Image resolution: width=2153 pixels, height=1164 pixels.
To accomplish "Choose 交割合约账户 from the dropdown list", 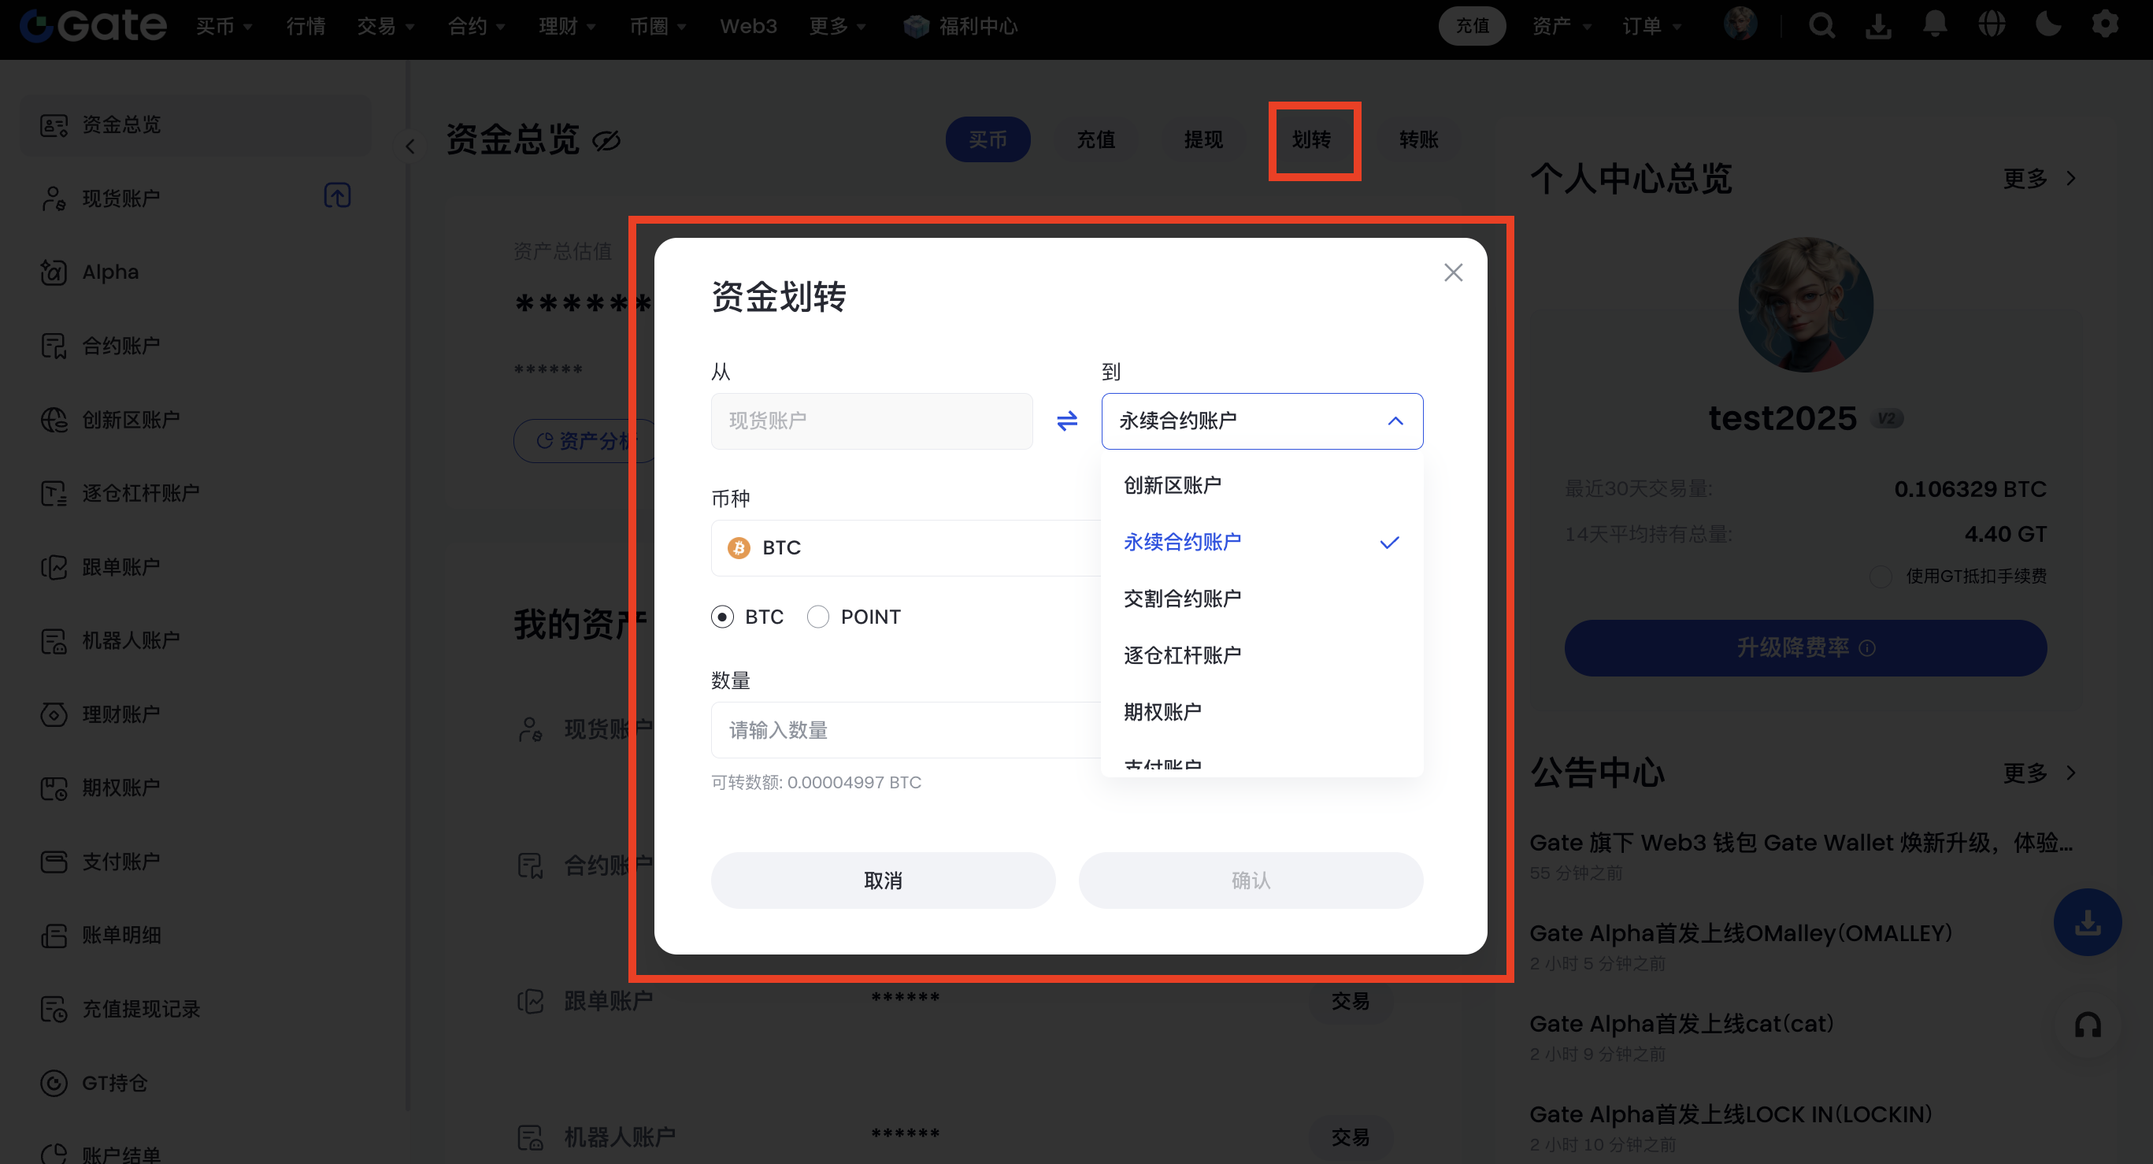I will [1181, 599].
